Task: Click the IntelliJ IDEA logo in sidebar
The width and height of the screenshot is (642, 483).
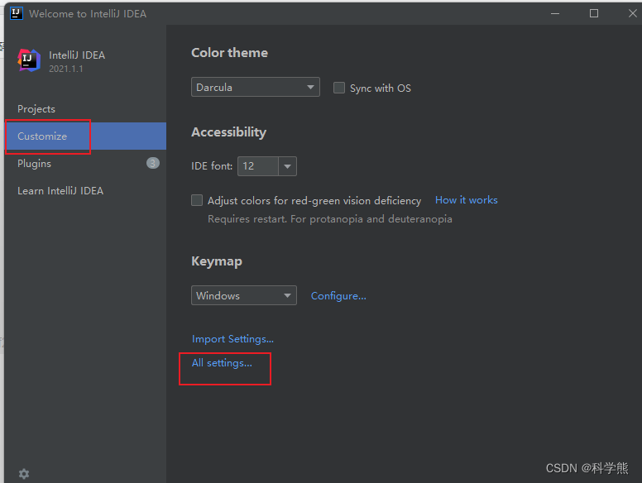Action: click(x=29, y=60)
